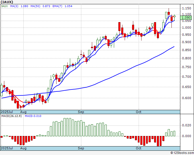Click the 0.900 price axis label
The image size is (194, 155).
coord(187,42)
